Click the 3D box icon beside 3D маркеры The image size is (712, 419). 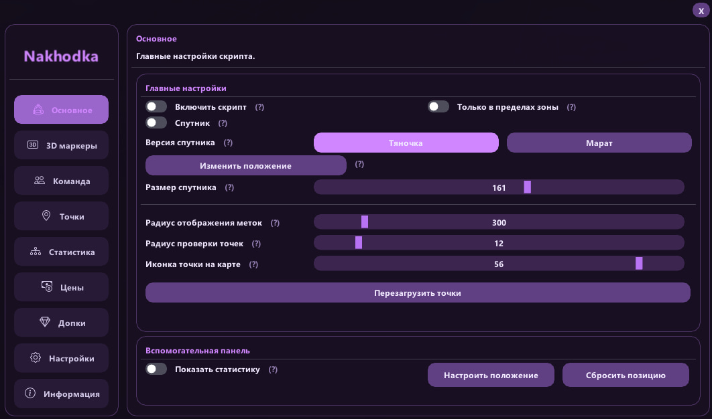(33, 145)
